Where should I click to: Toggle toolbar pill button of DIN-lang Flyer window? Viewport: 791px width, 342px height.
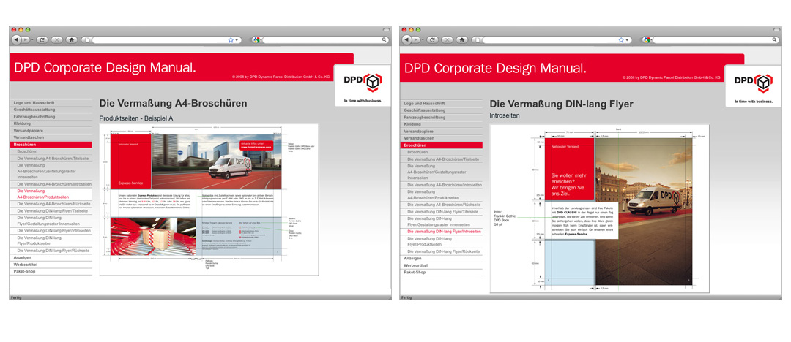click(777, 30)
